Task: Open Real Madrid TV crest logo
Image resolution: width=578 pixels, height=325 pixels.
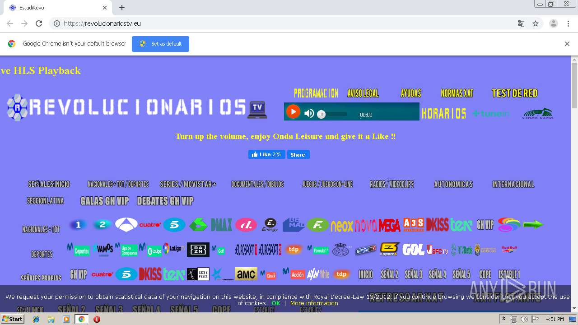Action: pos(341,250)
